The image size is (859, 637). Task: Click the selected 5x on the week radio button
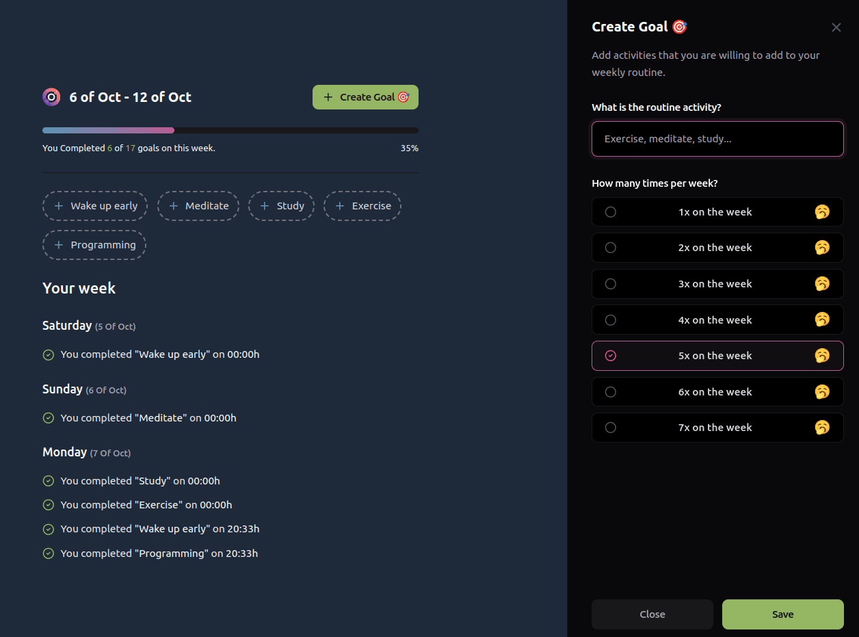click(611, 355)
